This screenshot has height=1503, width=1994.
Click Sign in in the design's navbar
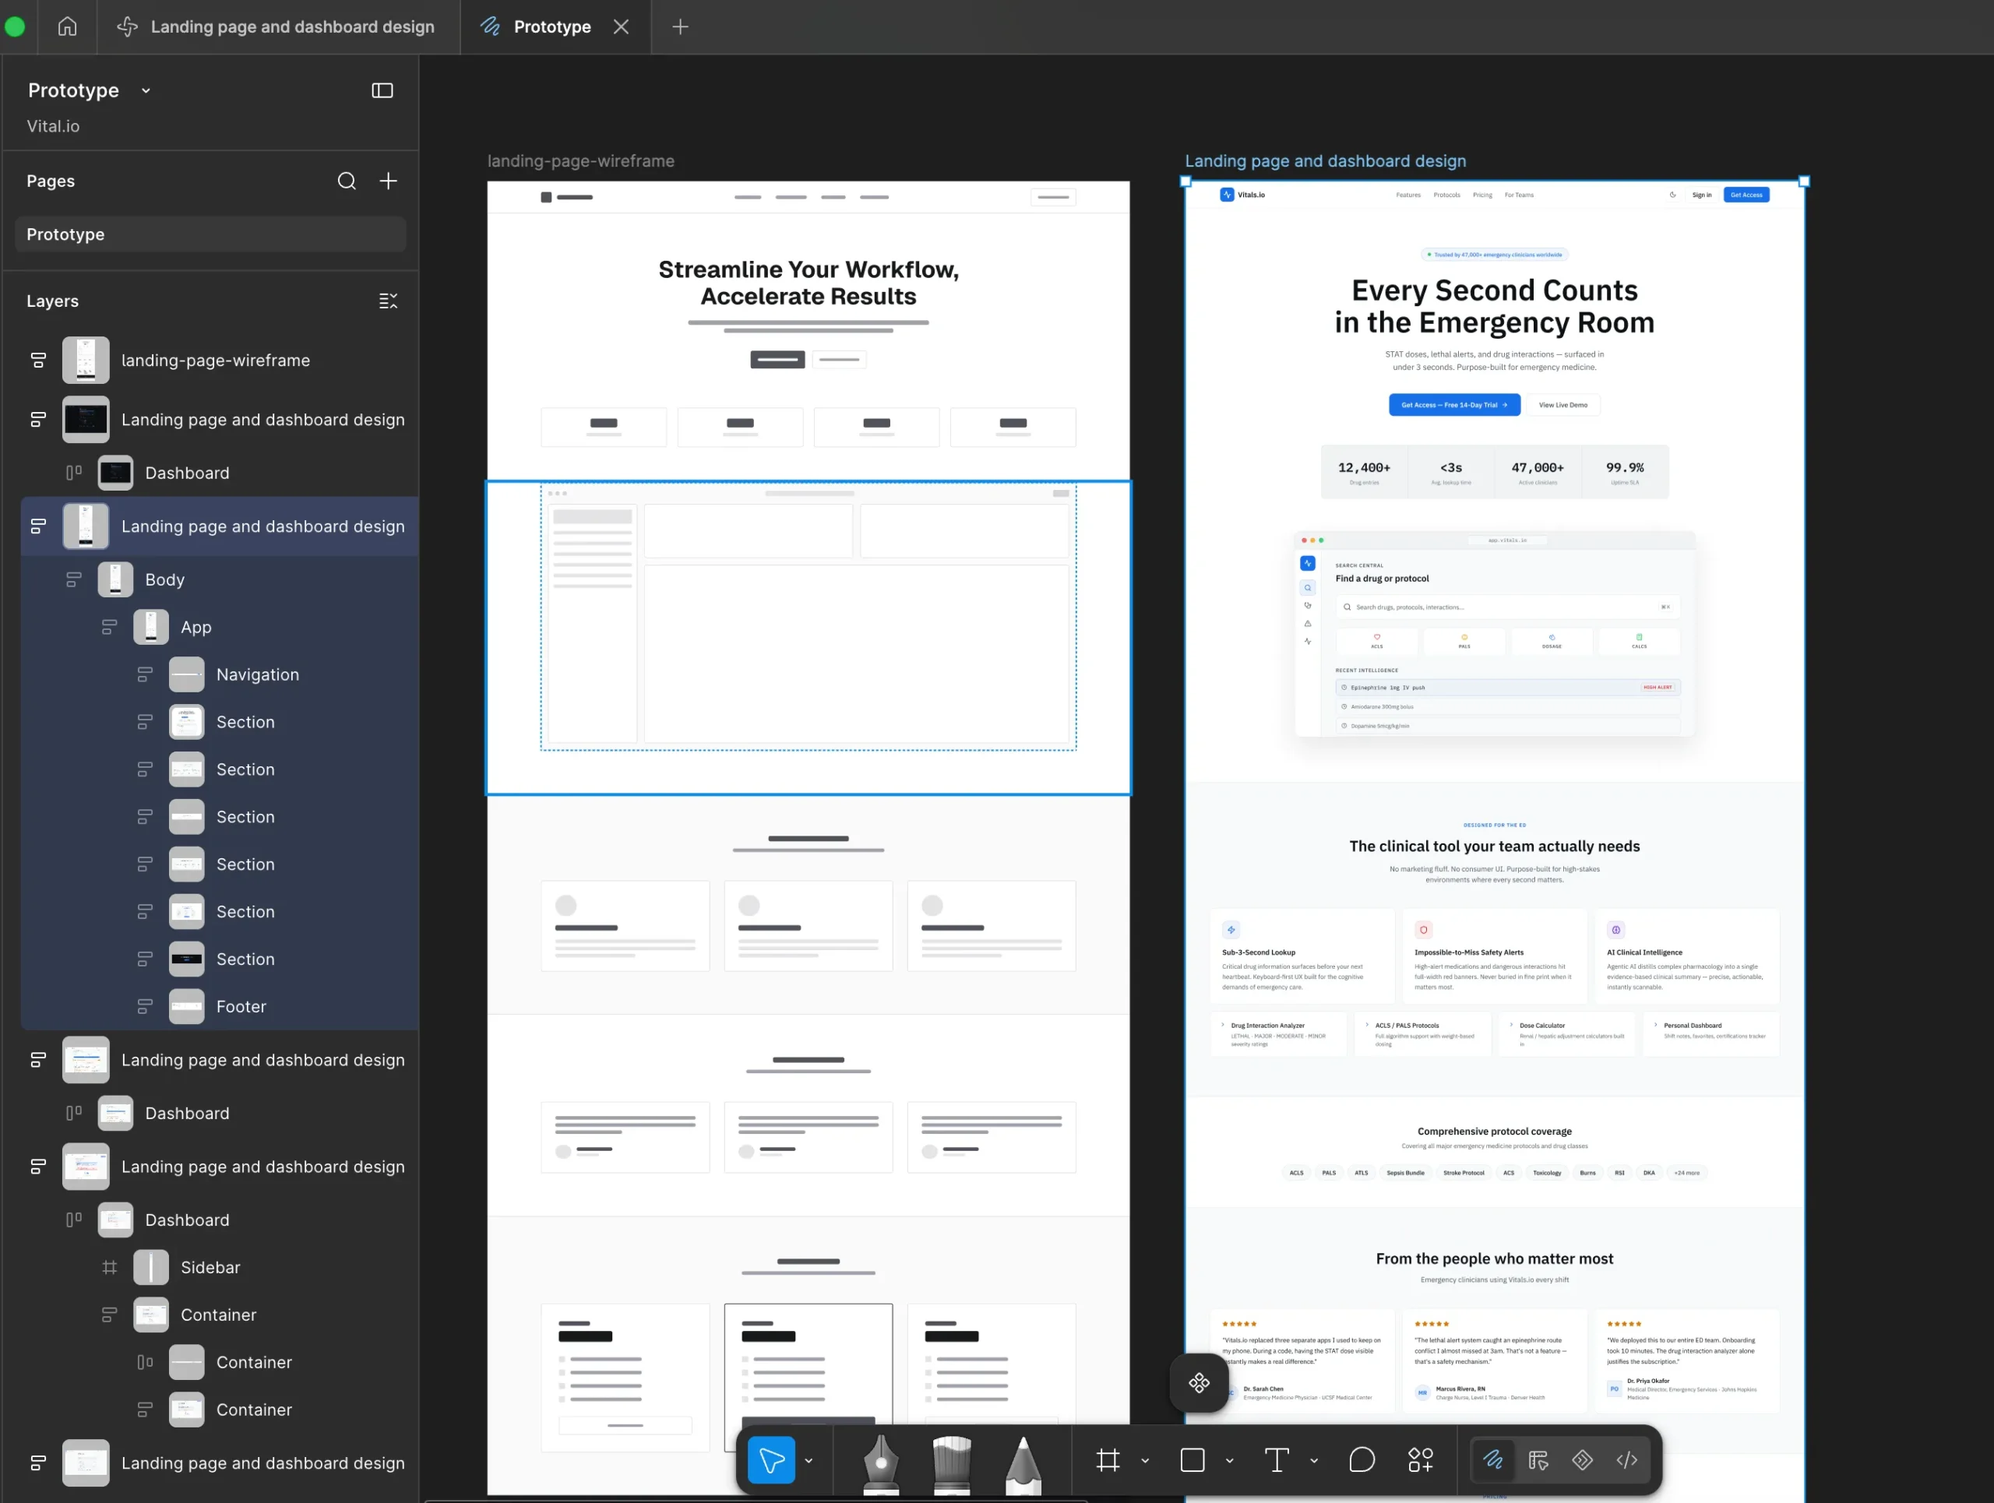[1701, 195]
